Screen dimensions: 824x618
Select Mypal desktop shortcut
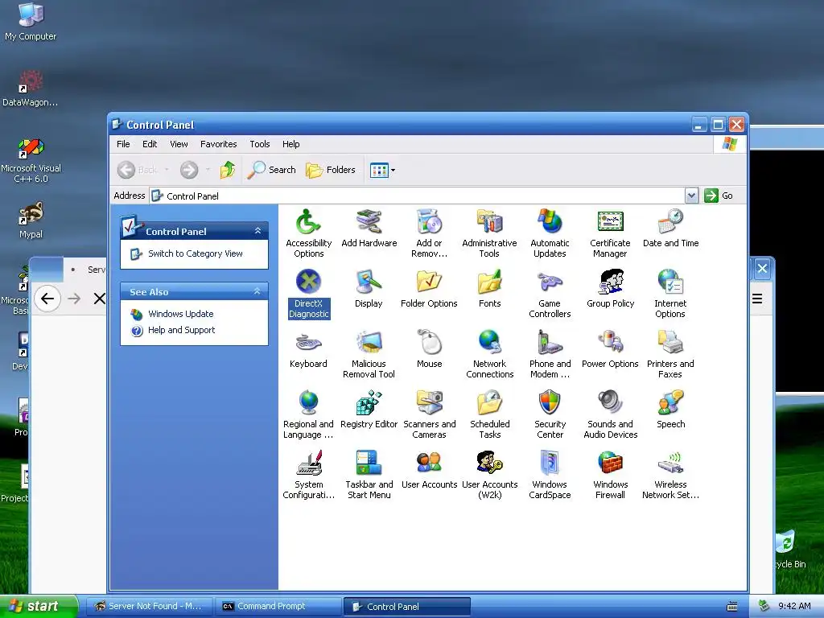(31, 220)
